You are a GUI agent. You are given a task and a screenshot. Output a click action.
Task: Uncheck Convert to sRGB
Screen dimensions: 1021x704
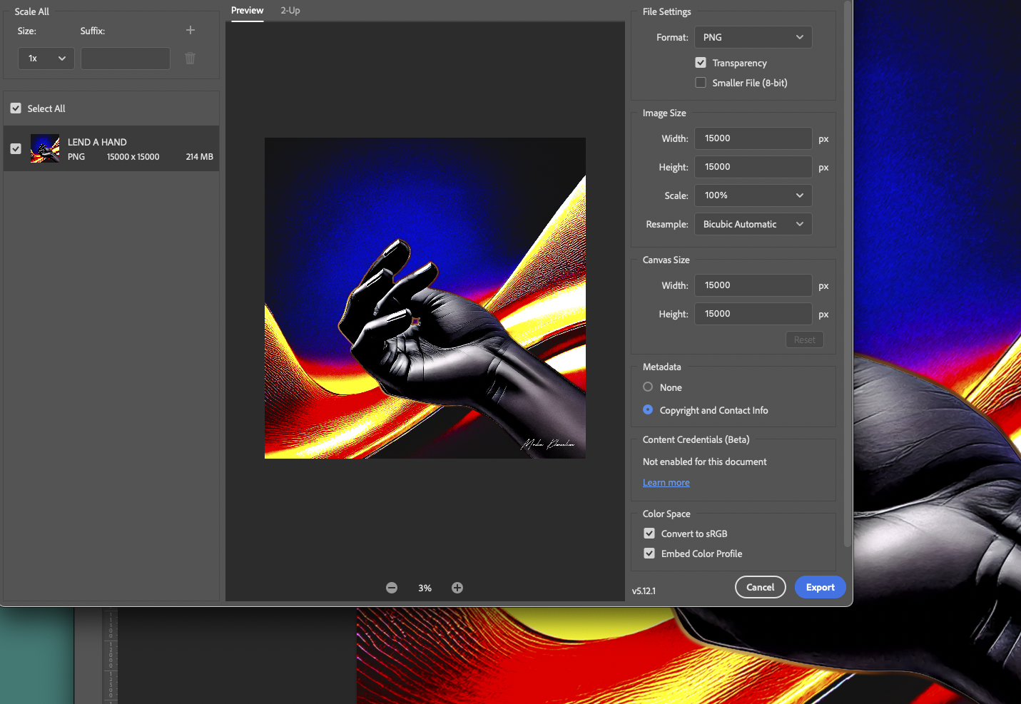click(x=649, y=534)
